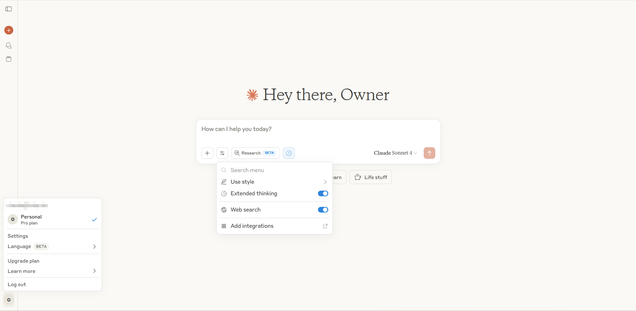Image resolution: width=636 pixels, height=311 pixels.
Task: Click the checkmark next to Personal Pro plan
Action: [x=94, y=219]
